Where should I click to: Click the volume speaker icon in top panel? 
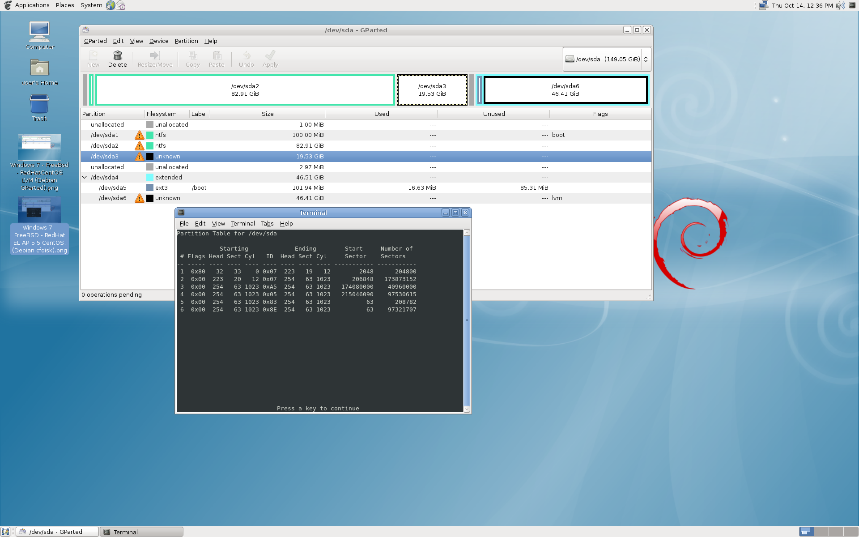coord(840,5)
